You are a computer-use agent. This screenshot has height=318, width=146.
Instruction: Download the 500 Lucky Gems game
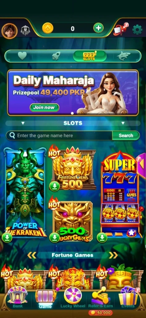pos(54,238)
